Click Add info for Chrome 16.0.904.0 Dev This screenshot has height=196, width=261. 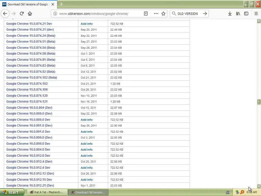click(x=87, y=150)
